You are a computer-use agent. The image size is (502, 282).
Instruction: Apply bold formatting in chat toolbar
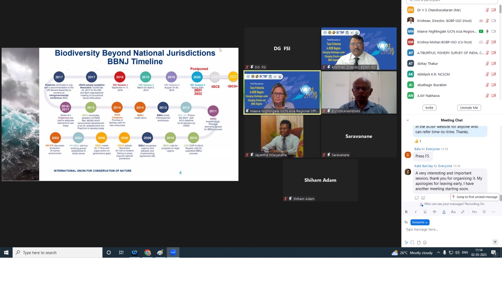pyautogui.click(x=406, y=212)
